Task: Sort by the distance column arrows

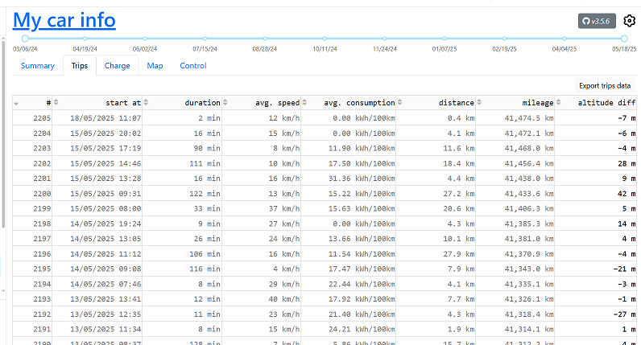Action: click(x=479, y=102)
